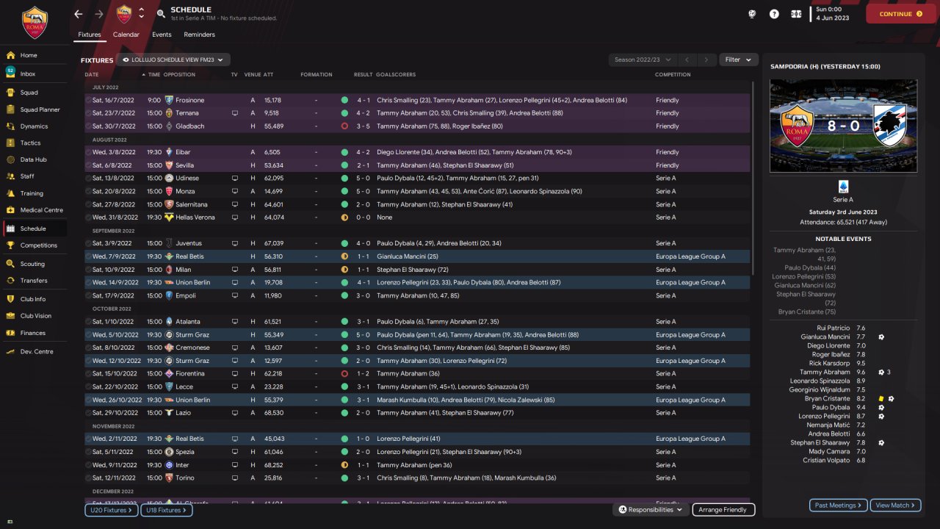Click the Roma 8-0 Sampdoria match thumbnail

pyautogui.click(x=843, y=126)
